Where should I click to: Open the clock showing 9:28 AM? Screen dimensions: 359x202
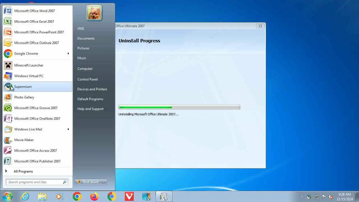coord(345,197)
